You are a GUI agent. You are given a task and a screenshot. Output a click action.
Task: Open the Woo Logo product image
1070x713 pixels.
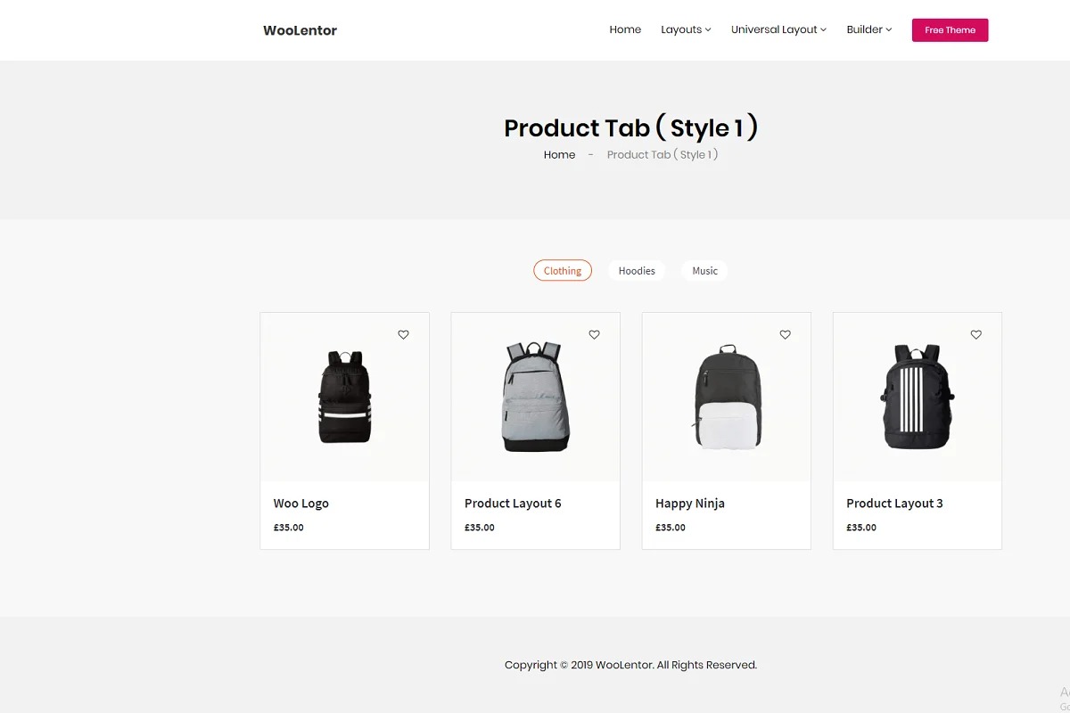click(344, 397)
